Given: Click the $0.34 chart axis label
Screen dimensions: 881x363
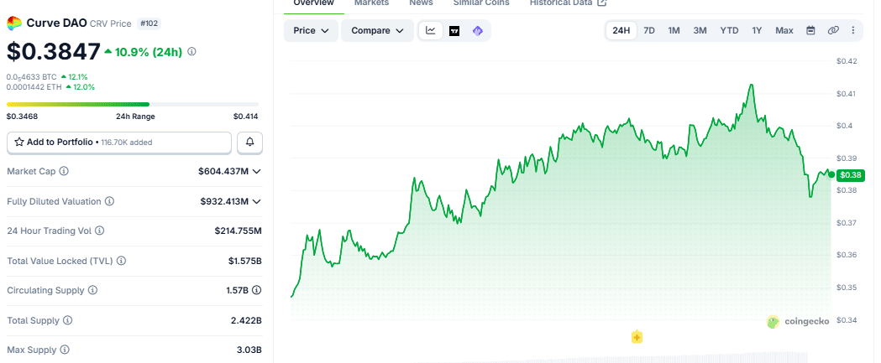Looking at the screenshot, I should tap(847, 320).
